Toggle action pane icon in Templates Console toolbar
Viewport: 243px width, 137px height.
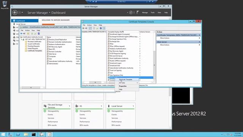pyautogui.click(x=104, y=28)
